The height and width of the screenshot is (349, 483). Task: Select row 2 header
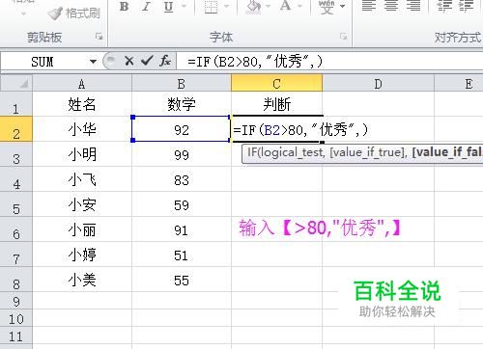[x=16, y=129]
